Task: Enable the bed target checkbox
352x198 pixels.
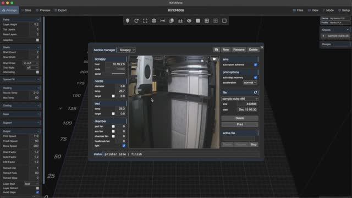Action: (113, 114)
